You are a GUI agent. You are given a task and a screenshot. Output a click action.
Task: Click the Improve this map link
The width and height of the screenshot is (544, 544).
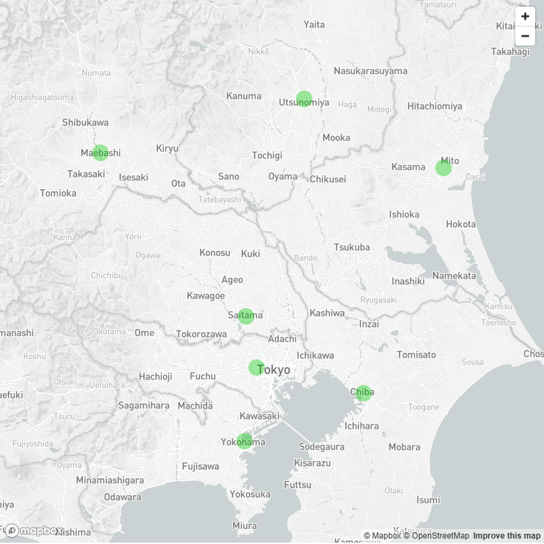pos(507,536)
